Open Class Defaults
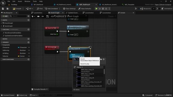Screen dimensions: 173x97 pos(85,9)
